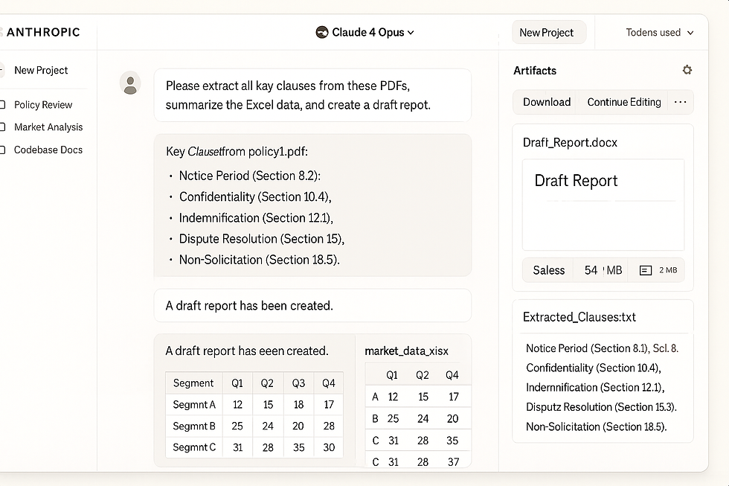
Task: Click the Saless tab in the artifact
Action: [549, 270]
